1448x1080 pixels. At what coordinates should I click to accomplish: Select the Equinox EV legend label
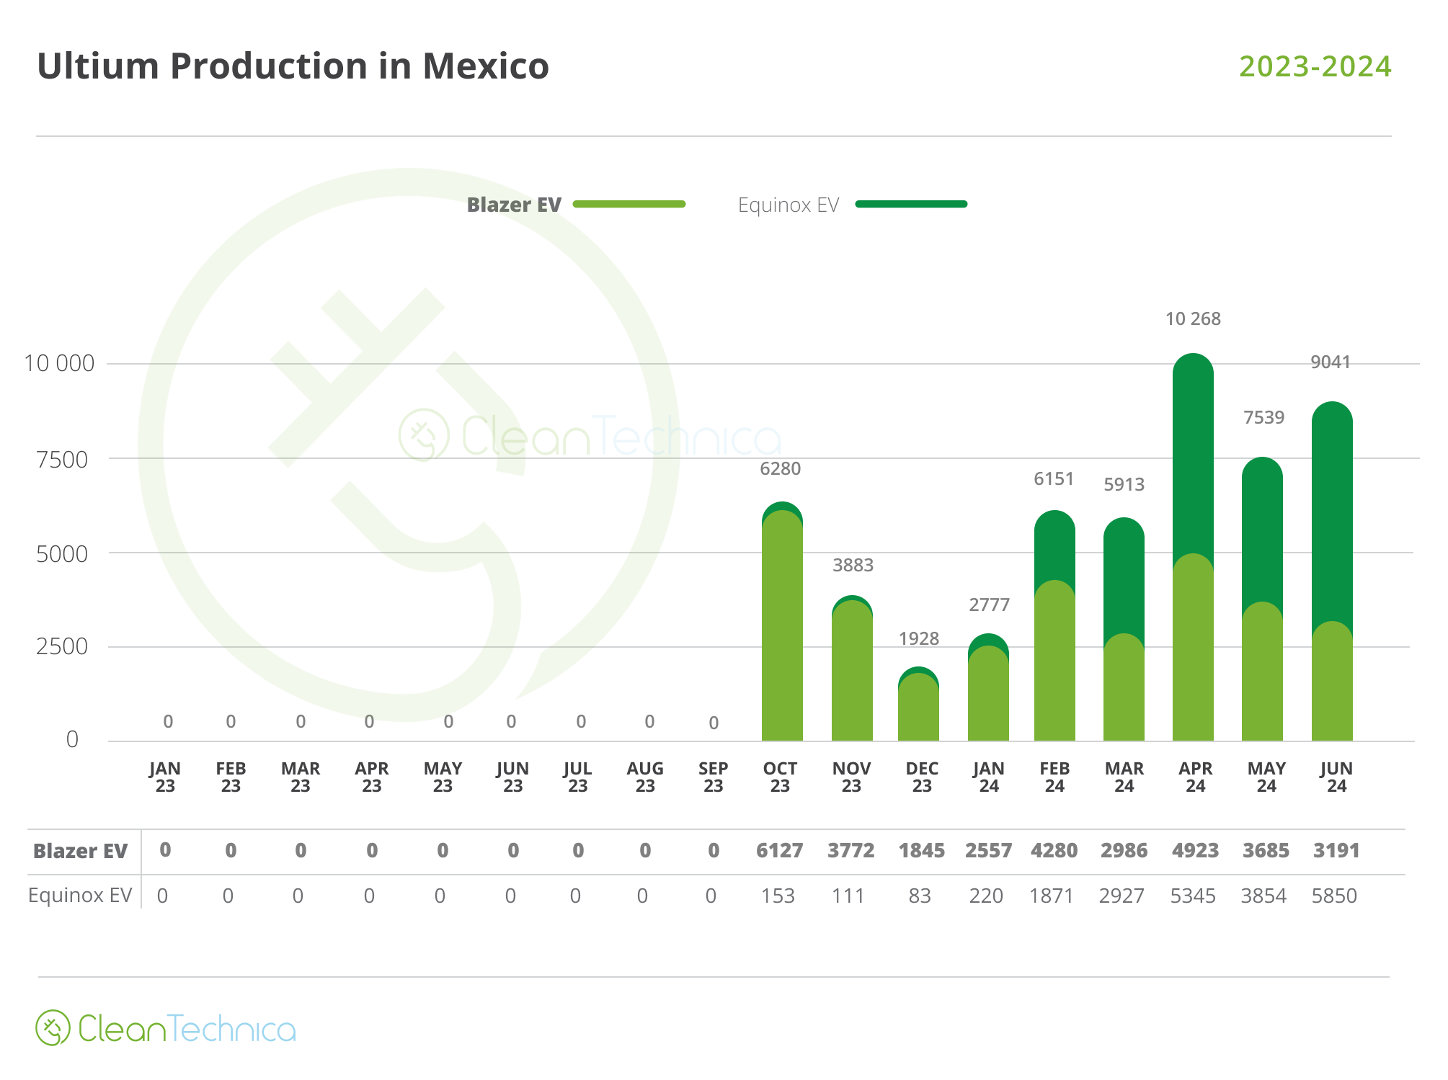(x=789, y=205)
